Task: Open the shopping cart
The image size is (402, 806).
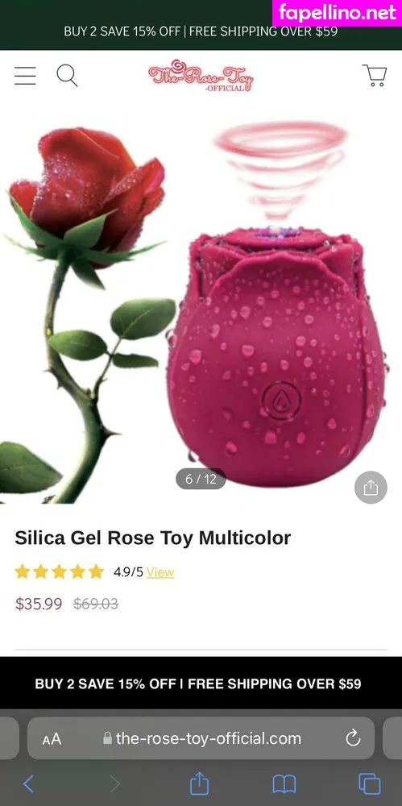Action: [x=375, y=76]
